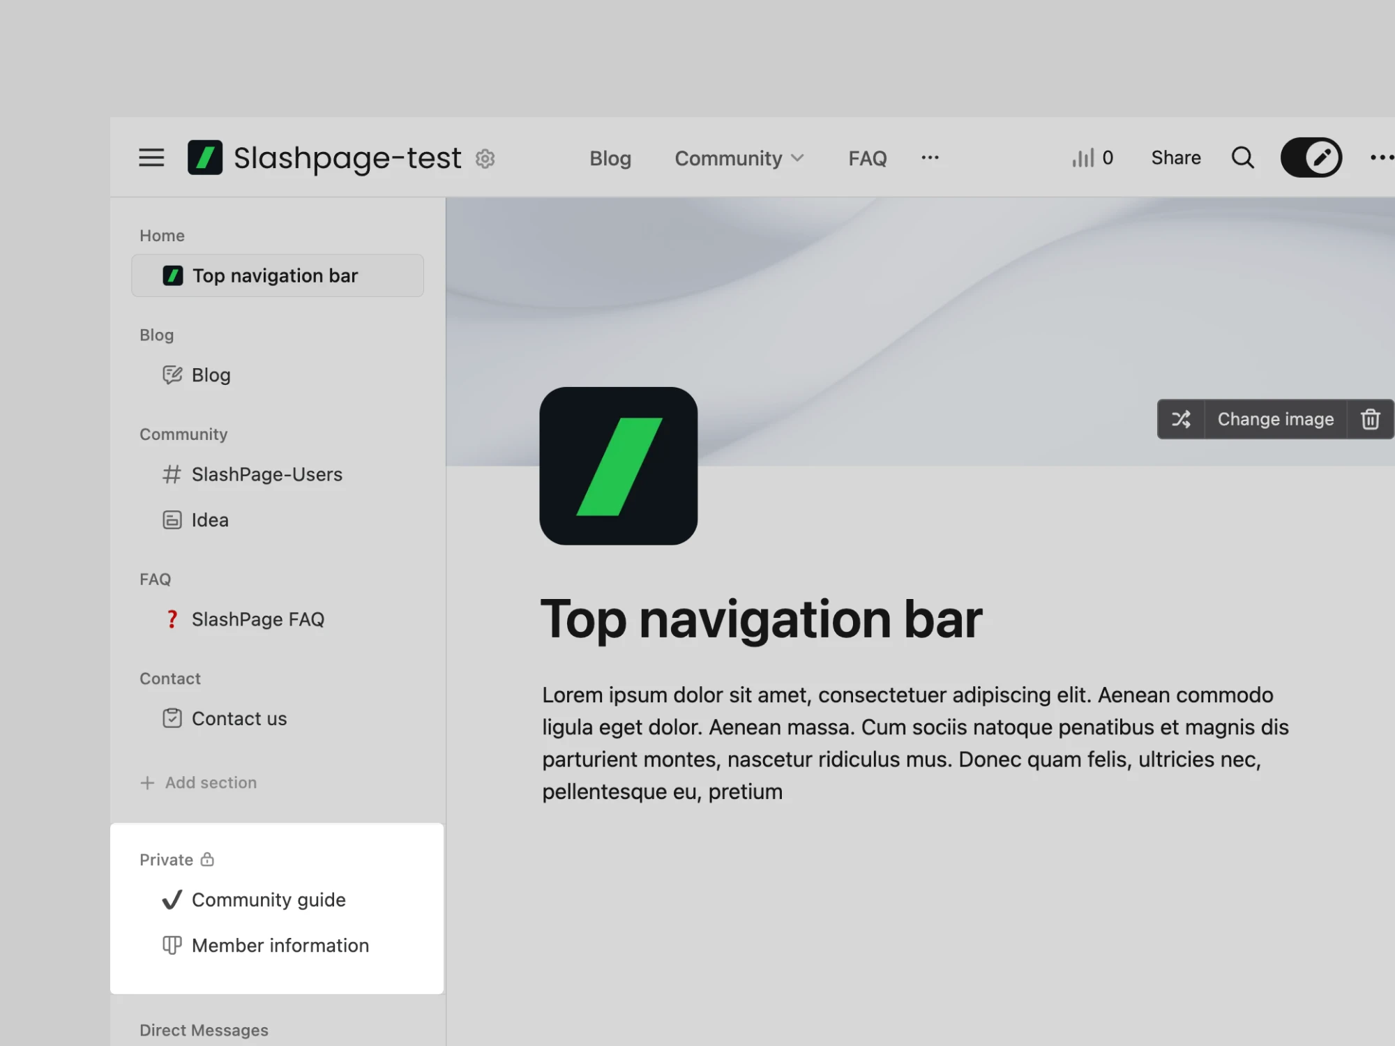Click the FAQ section label in sidebar
The width and height of the screenshot is (1395, 1046).
click(x=155, y=579)
